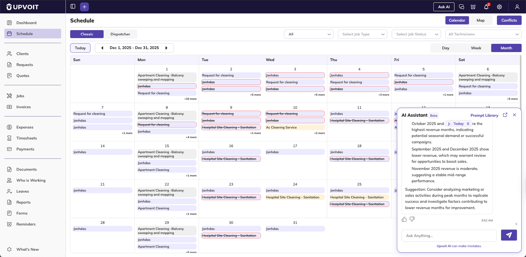
Task: Open the notifications bell
Action: pos(486,7)
